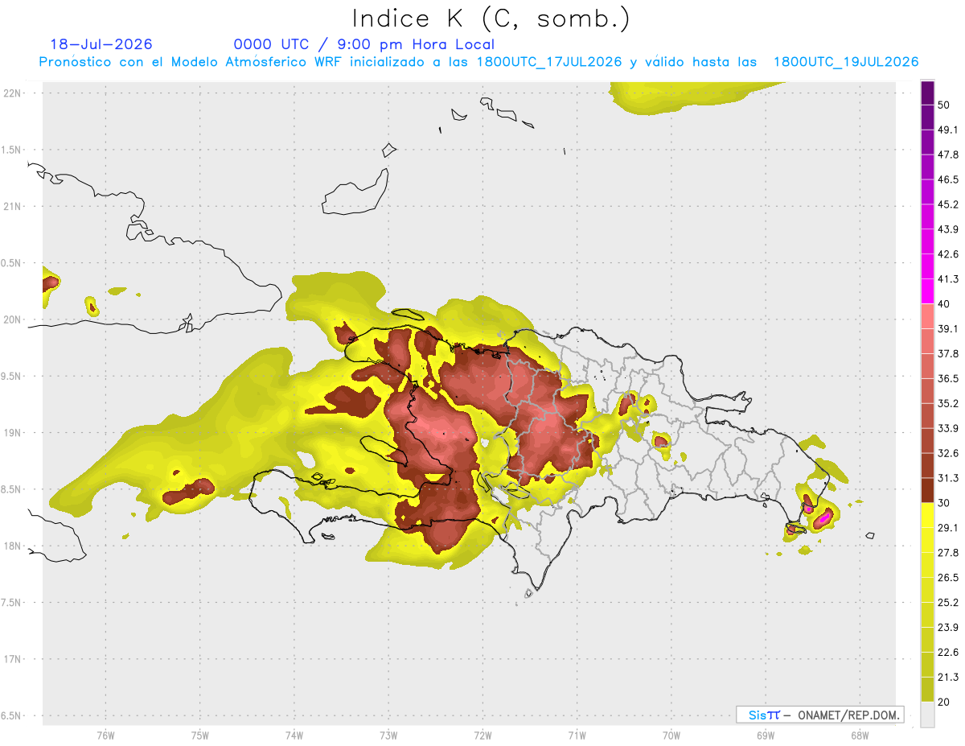Viewport: 965px width, 746px height.
Task: Click the color scale value 26.5
Action: pyautogui.click(x=948, y=578)
